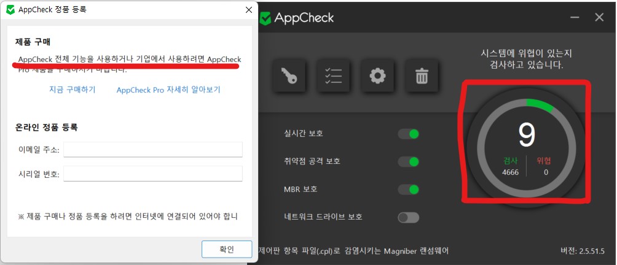
Task: Click the AppCheck shield logo in main window
Action: 266,18
